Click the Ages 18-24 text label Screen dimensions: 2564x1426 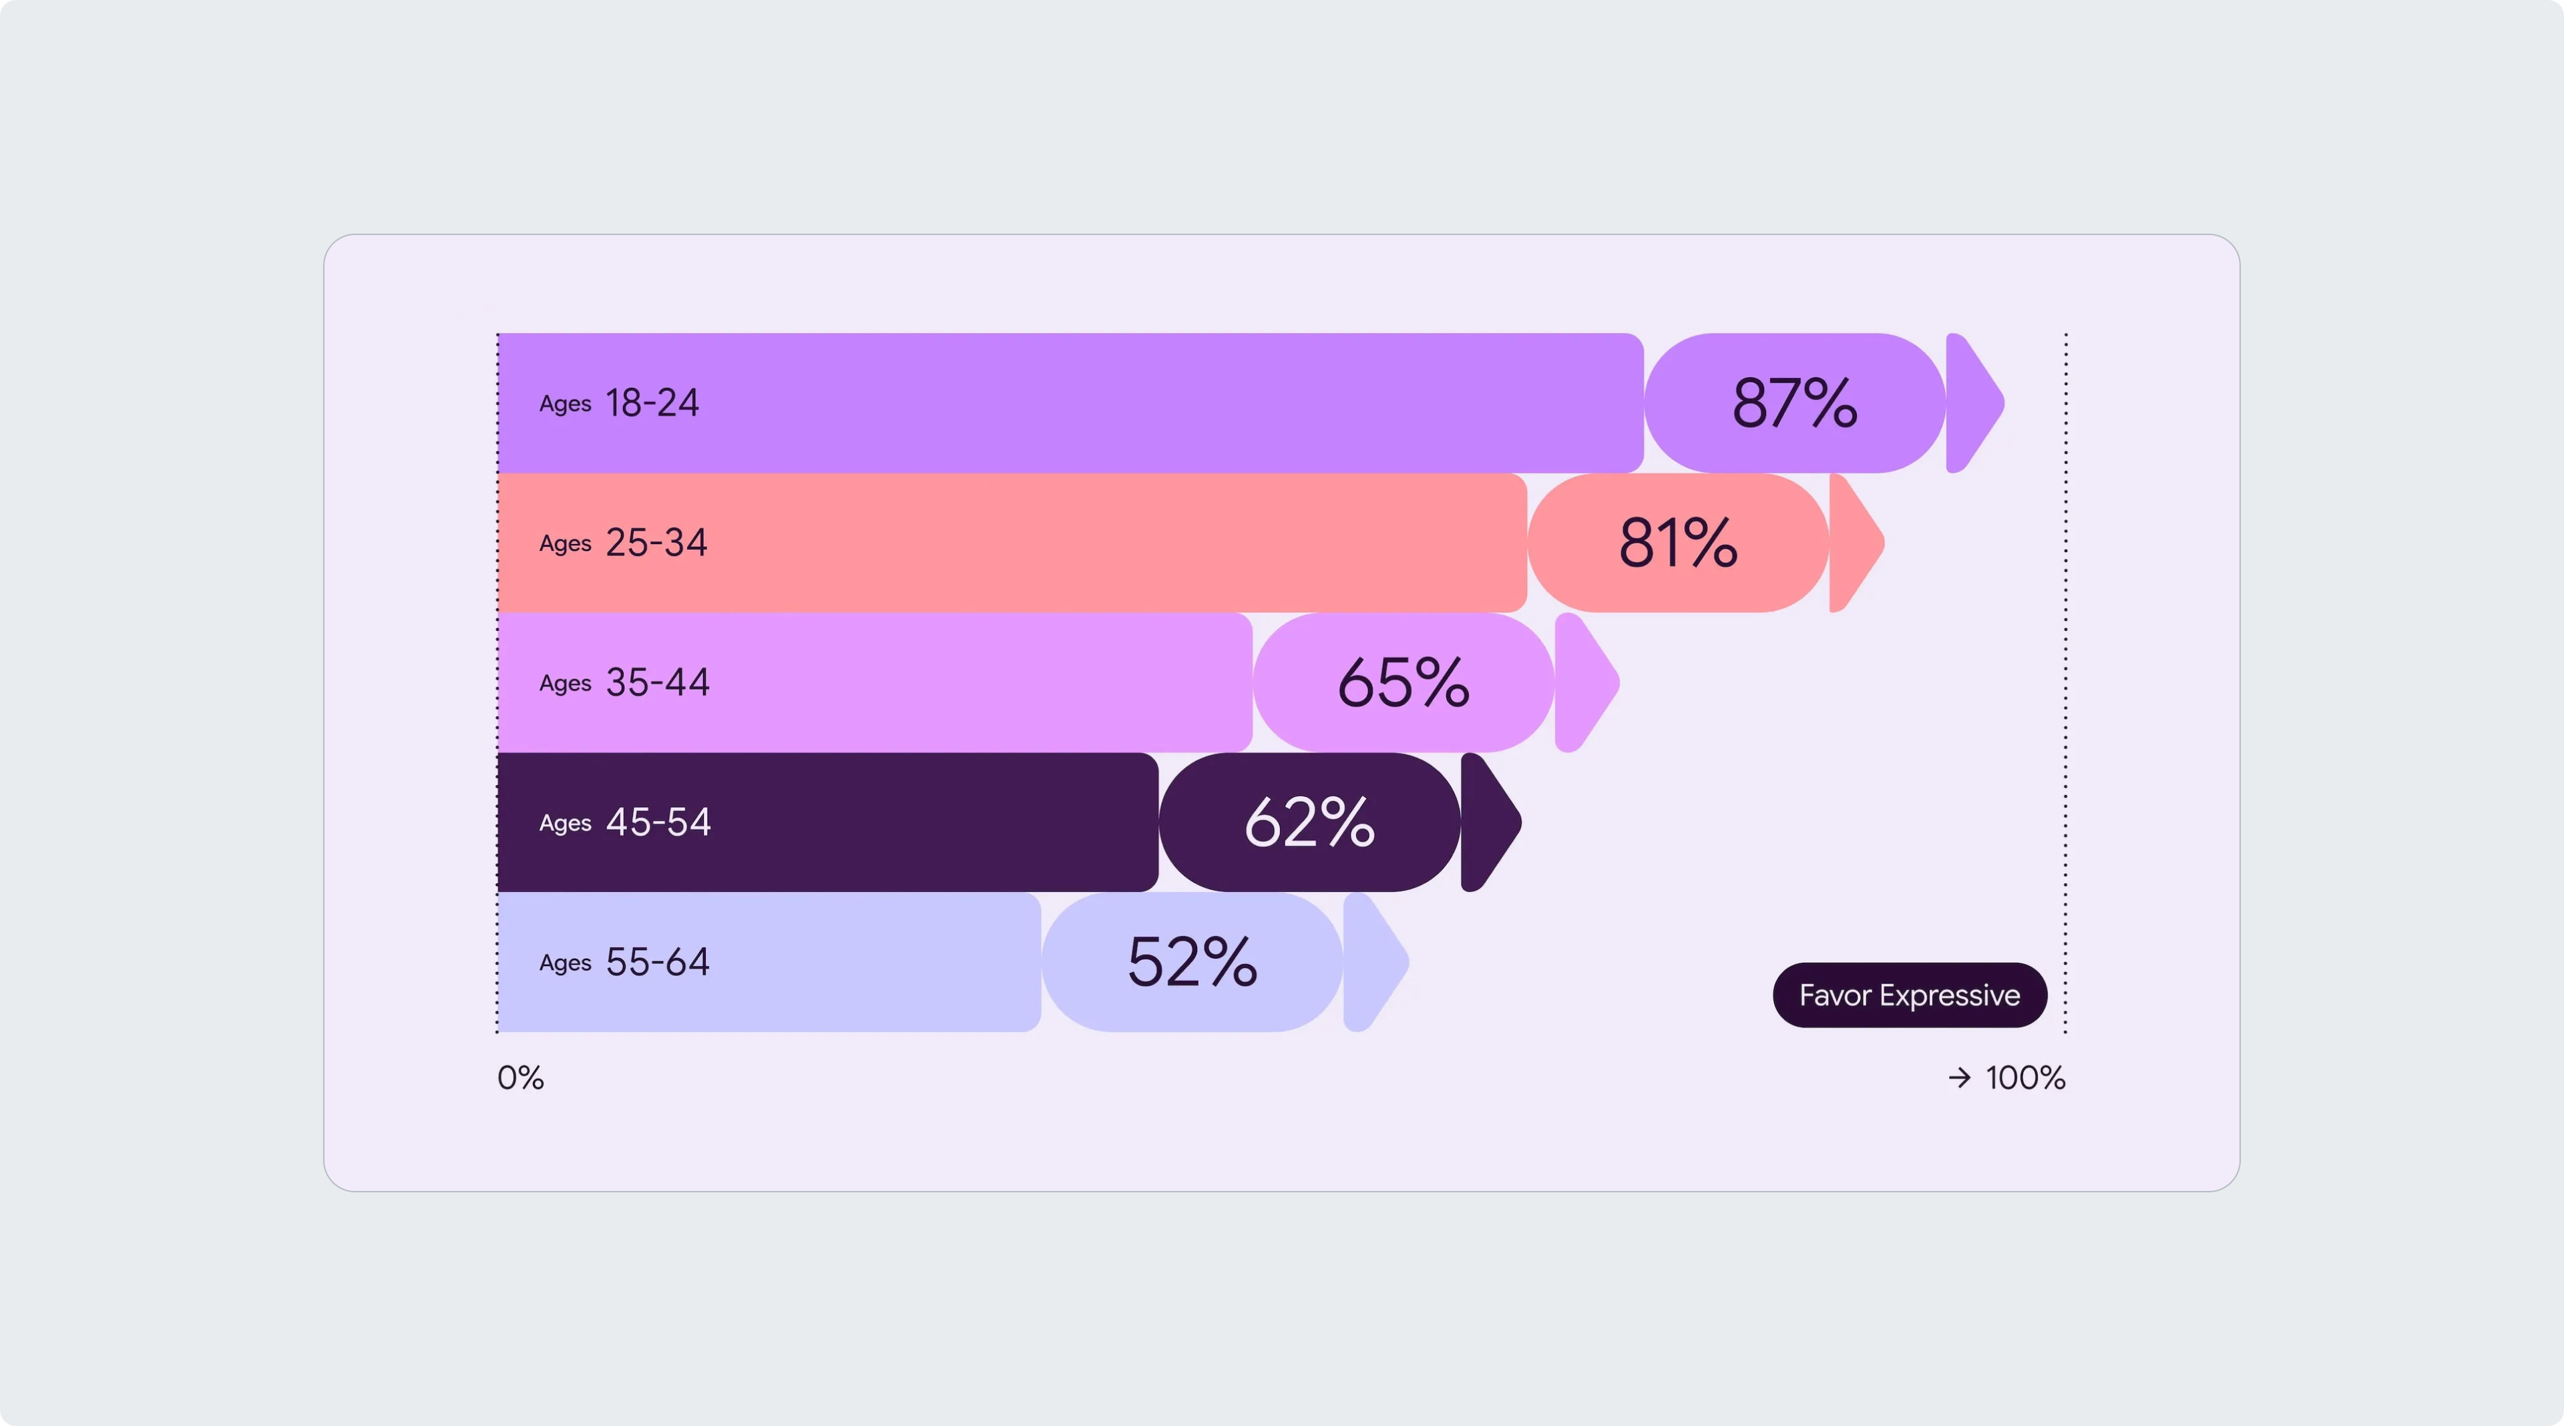(x=619, y=403)
